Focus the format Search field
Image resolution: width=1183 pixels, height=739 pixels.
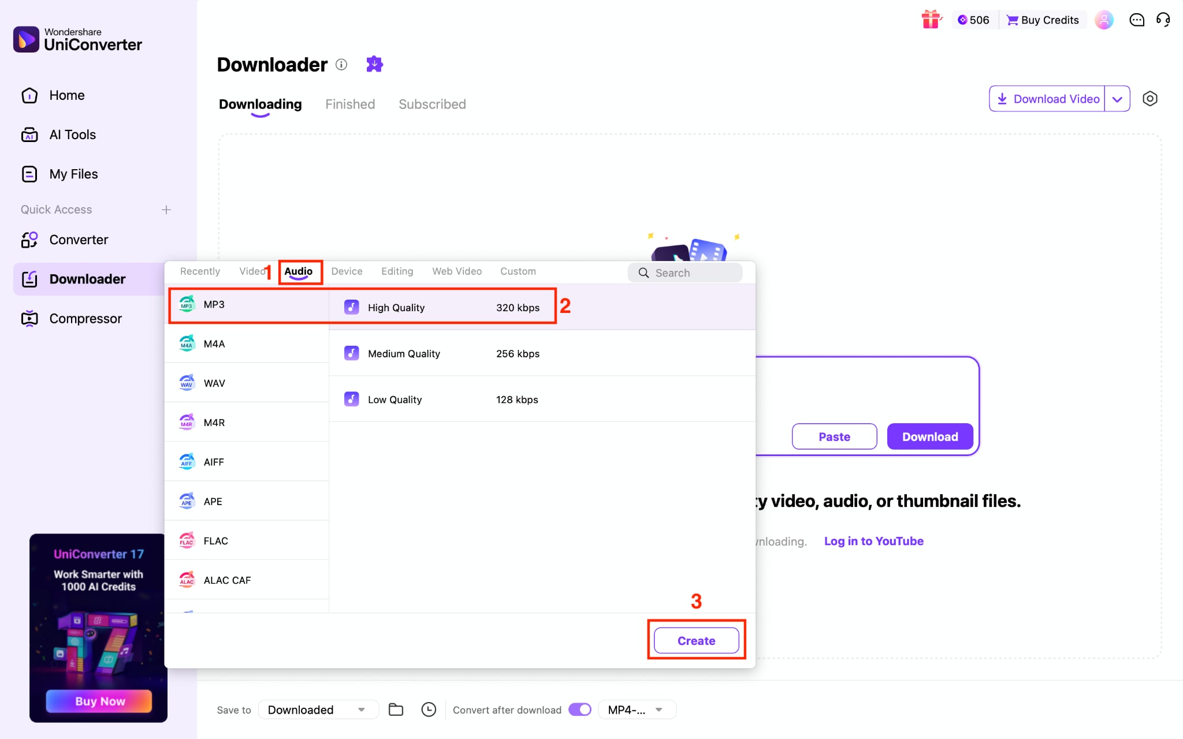(685, 273)
